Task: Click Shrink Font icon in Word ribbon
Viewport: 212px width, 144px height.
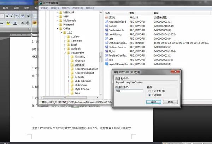Action: (12, 16)
